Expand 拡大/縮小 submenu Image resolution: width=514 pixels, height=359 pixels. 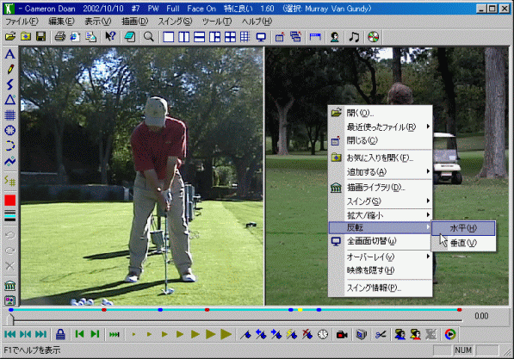(381, 215)
